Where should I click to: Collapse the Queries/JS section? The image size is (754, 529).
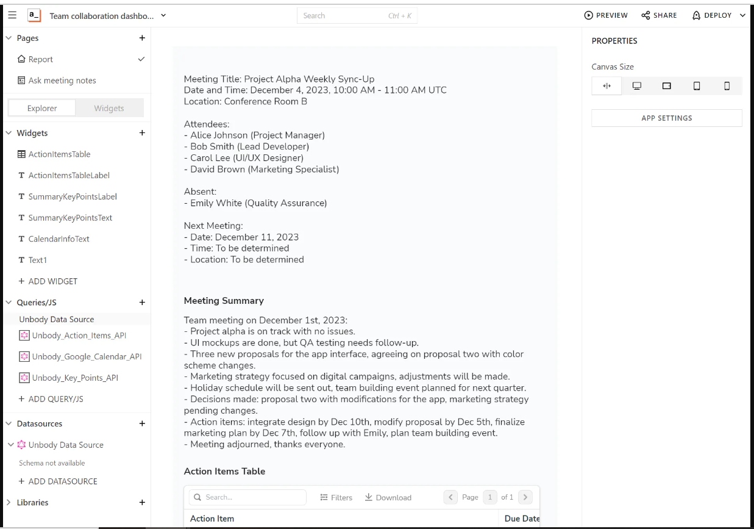click(x=9, y=302)
